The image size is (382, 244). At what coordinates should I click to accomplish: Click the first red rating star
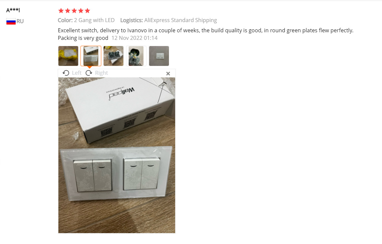click(61, 11)
